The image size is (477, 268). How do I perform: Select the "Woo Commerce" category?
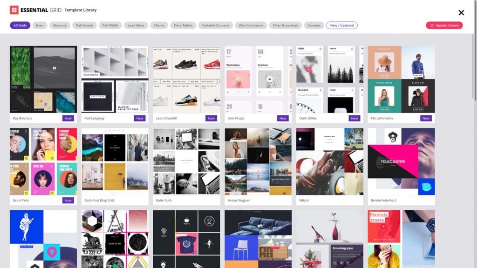point(251,25)
